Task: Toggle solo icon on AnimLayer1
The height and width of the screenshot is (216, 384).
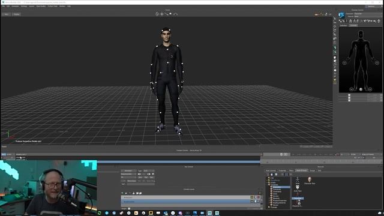Action: click(252, 197)
